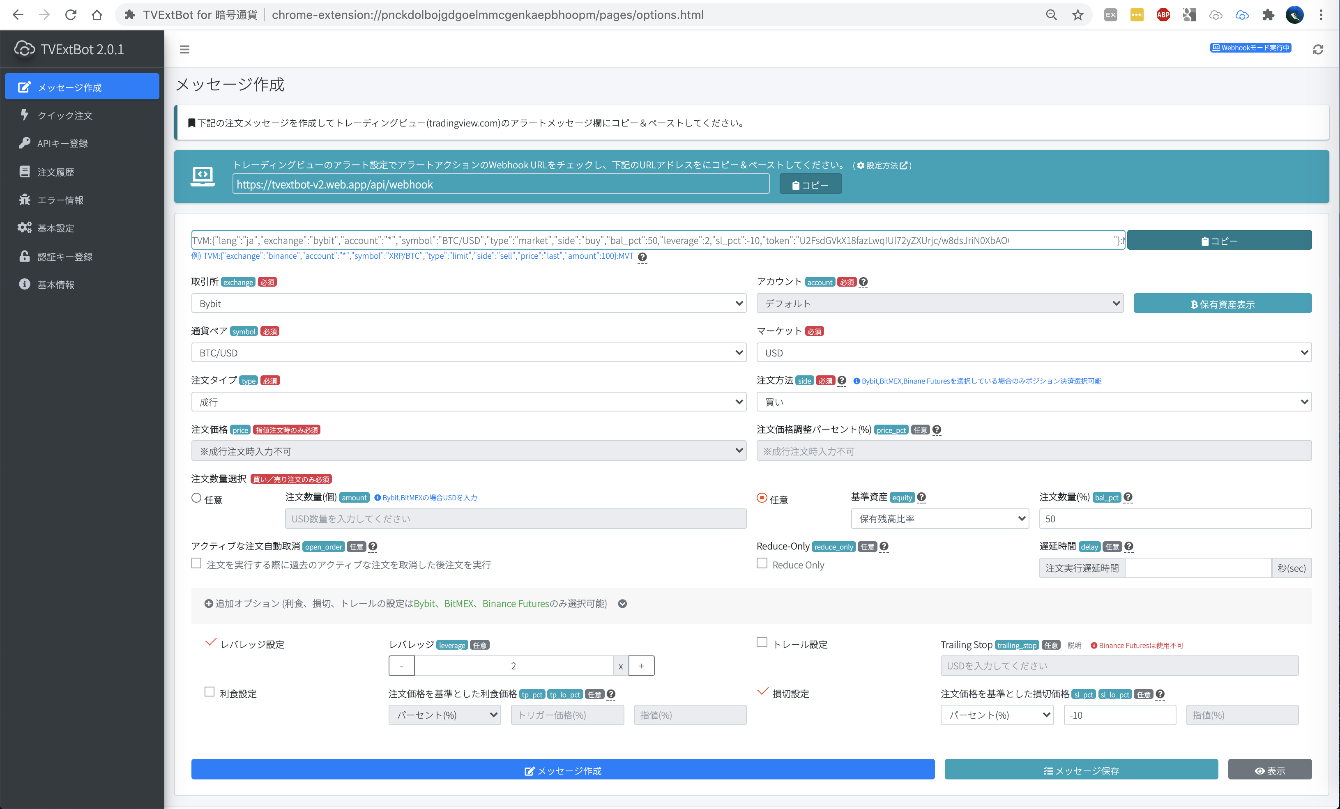The width and height of the screenshot is (1340, 809).
Task: Select the 任意 radio for 注文数量(個)
Action: point(196,498)
